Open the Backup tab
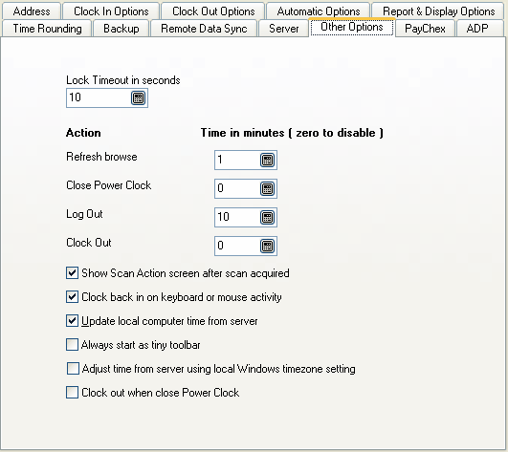The height and width of the screenshot is (452, 508). click(x=121, y=28)
